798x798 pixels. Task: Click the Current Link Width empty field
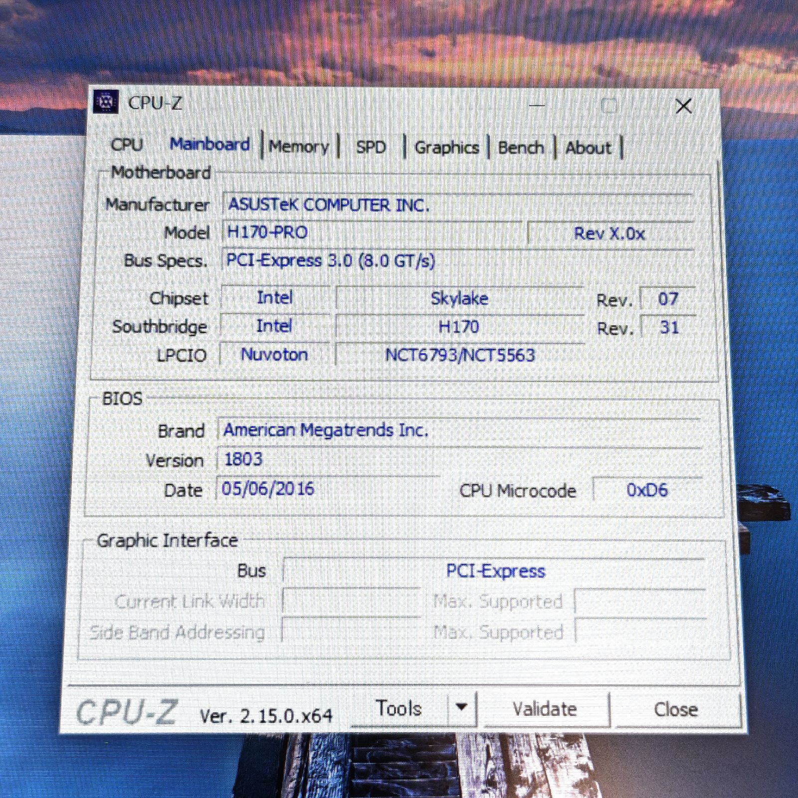point(352,601)
